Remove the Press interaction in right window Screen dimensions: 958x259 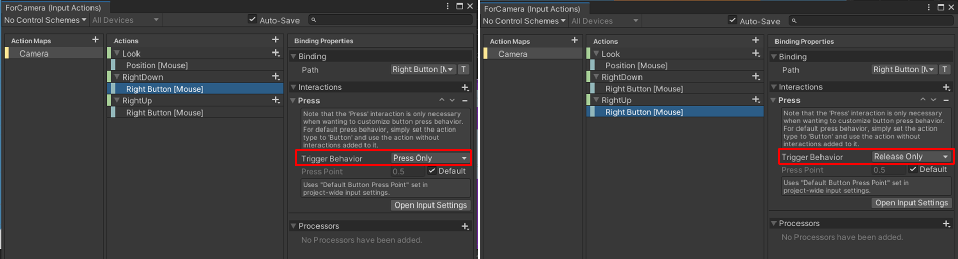point(946,100)
